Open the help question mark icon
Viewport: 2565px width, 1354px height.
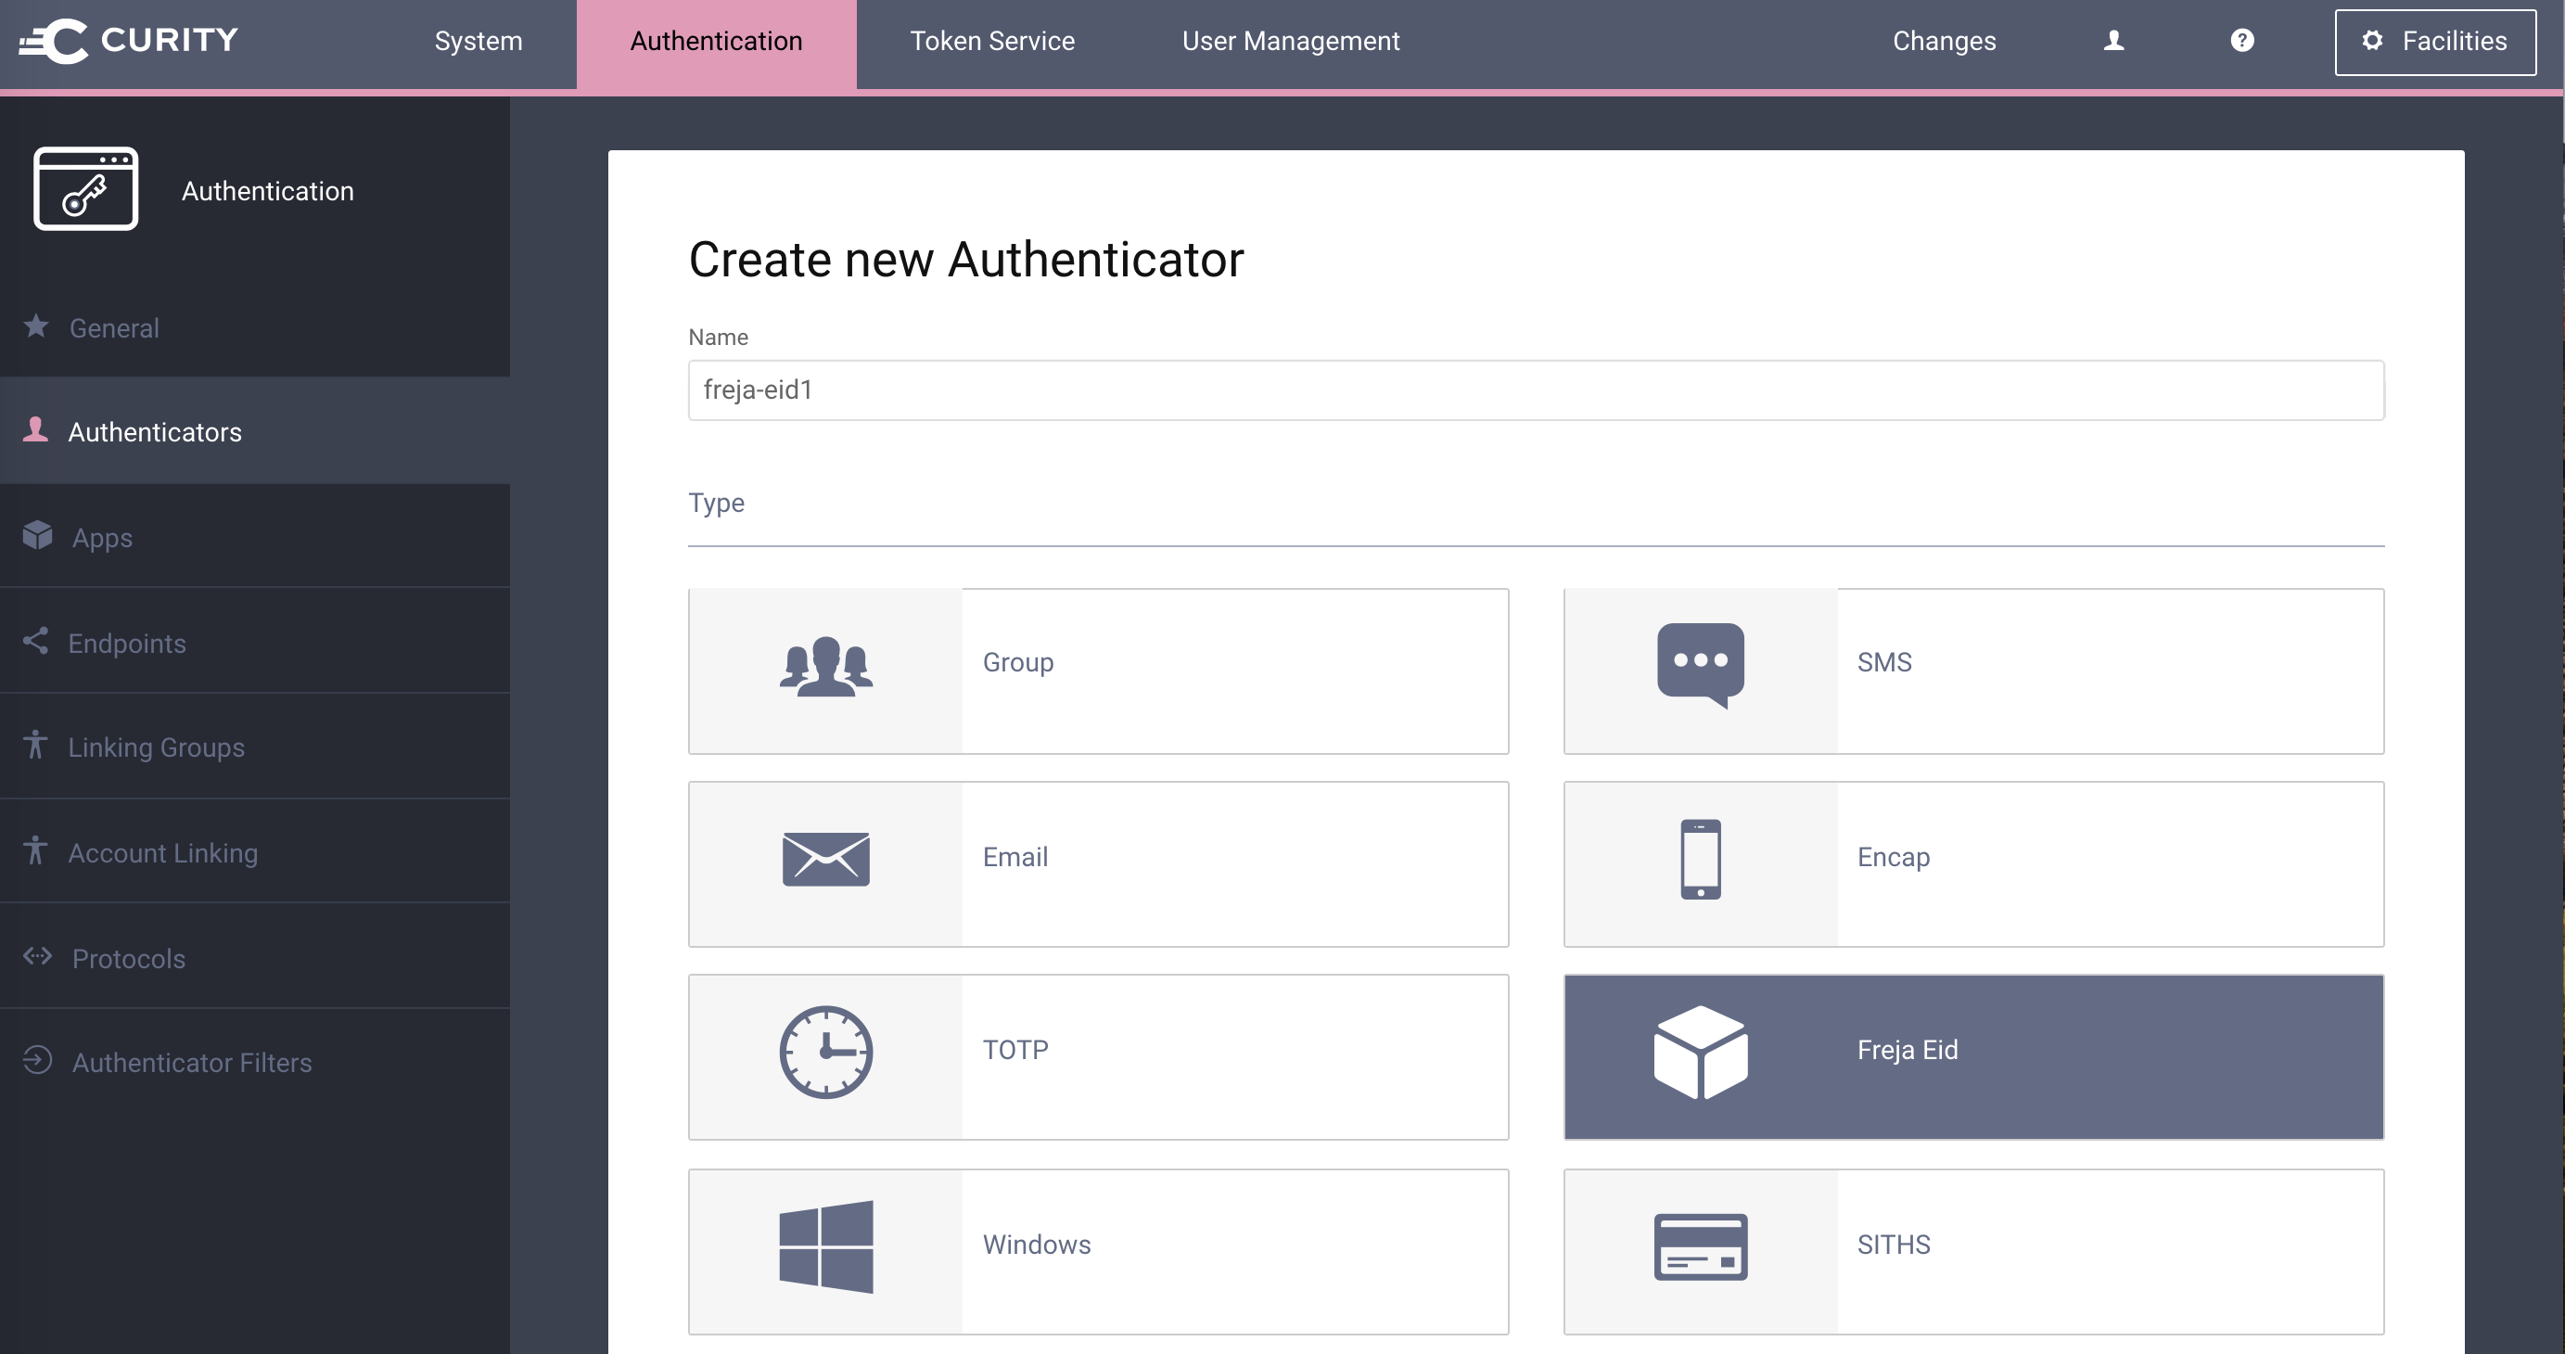click(x=2241, y=41)
